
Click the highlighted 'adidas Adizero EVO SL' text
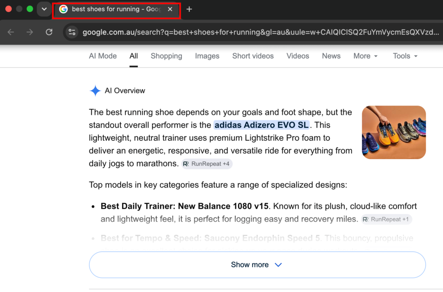pyautogui.click(x=262, y=125)
